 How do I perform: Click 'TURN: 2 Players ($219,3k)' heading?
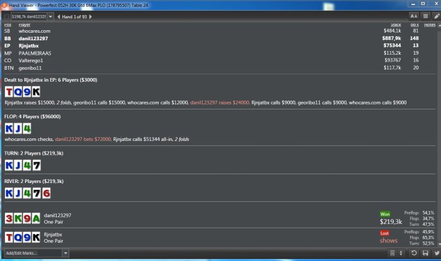(34, 153)
